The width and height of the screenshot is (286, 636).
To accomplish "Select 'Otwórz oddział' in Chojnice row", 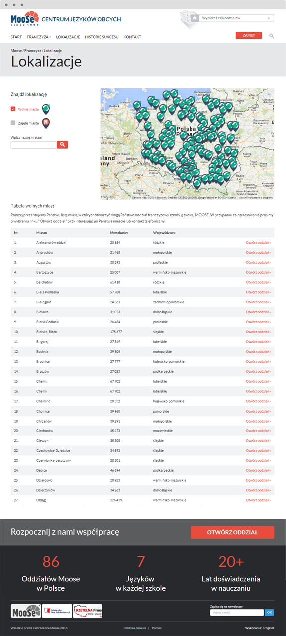I will click(258, 411).
